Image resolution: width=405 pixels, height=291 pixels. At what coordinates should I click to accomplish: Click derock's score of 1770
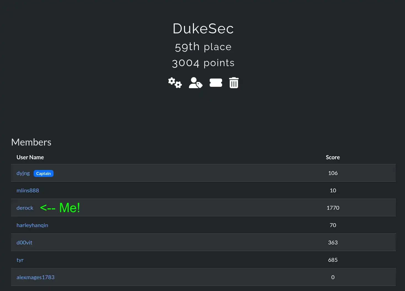click(333, 208)
